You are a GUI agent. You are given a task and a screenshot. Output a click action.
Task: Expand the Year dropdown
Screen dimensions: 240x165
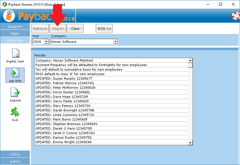pos(46,42)
